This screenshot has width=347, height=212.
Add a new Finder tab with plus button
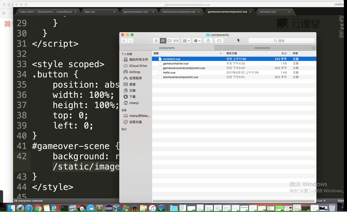[x=313, y=48]
